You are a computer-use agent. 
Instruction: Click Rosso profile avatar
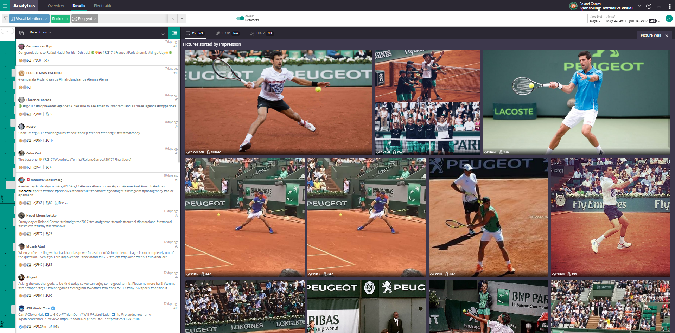(21, 127)
